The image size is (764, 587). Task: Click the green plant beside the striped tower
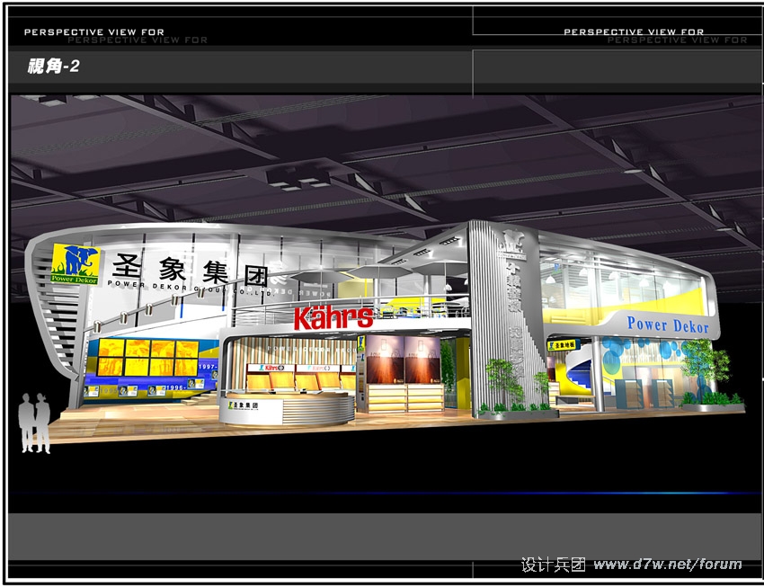(502, 382)
